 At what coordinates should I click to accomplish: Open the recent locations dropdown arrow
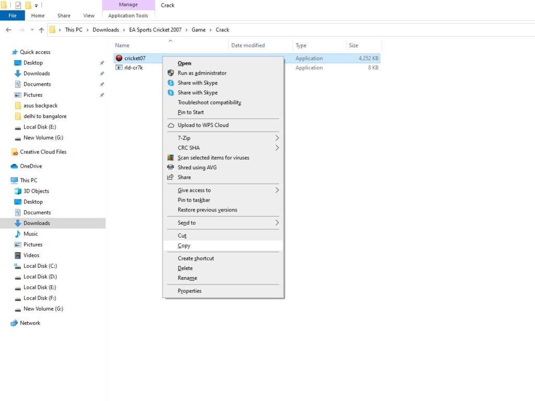click(32, 30)
